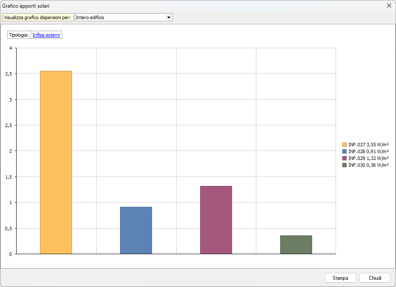The width and height of the screenshot is (396, 287).
Task: Click the blue INF.028 legend swatch
Action: [344, 151]
